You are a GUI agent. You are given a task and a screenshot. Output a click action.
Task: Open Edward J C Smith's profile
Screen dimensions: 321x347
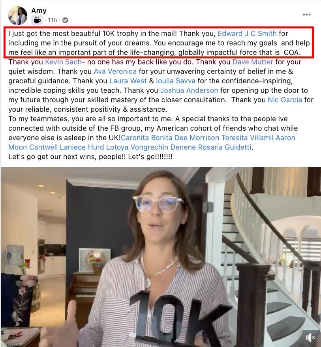click(x=247, y=34)
